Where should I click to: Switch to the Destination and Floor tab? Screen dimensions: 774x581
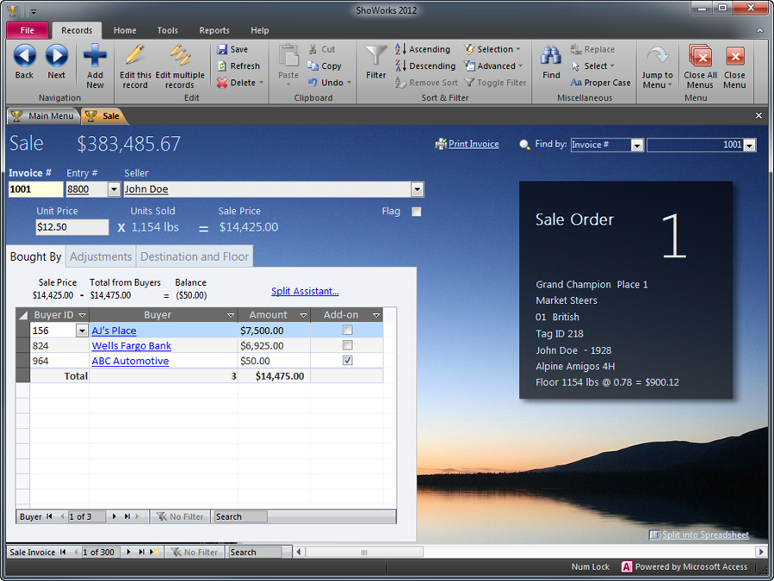pyautogui.click(x=195, y=256)
